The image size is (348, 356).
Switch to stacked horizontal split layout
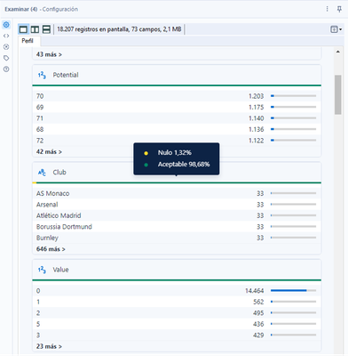tap(46, 29)
